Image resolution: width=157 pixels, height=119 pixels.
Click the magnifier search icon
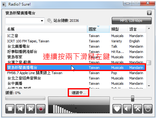(49, 21)
